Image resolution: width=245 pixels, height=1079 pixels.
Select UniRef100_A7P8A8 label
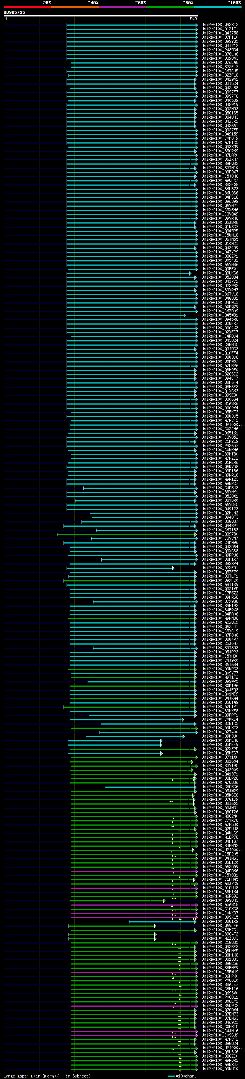[x=220, y=635]
